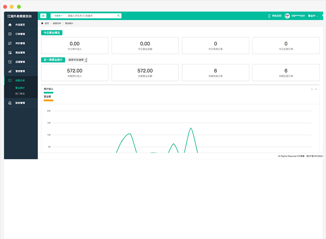Viewport: 326px width, 239px height.
Task: Click the ICP备案 footer text
Action: [301, 156]
